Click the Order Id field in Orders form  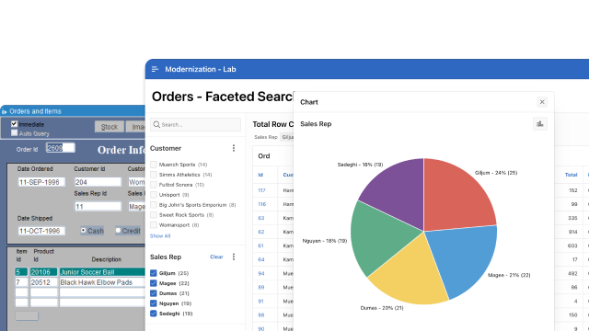[x=61, y=148]
